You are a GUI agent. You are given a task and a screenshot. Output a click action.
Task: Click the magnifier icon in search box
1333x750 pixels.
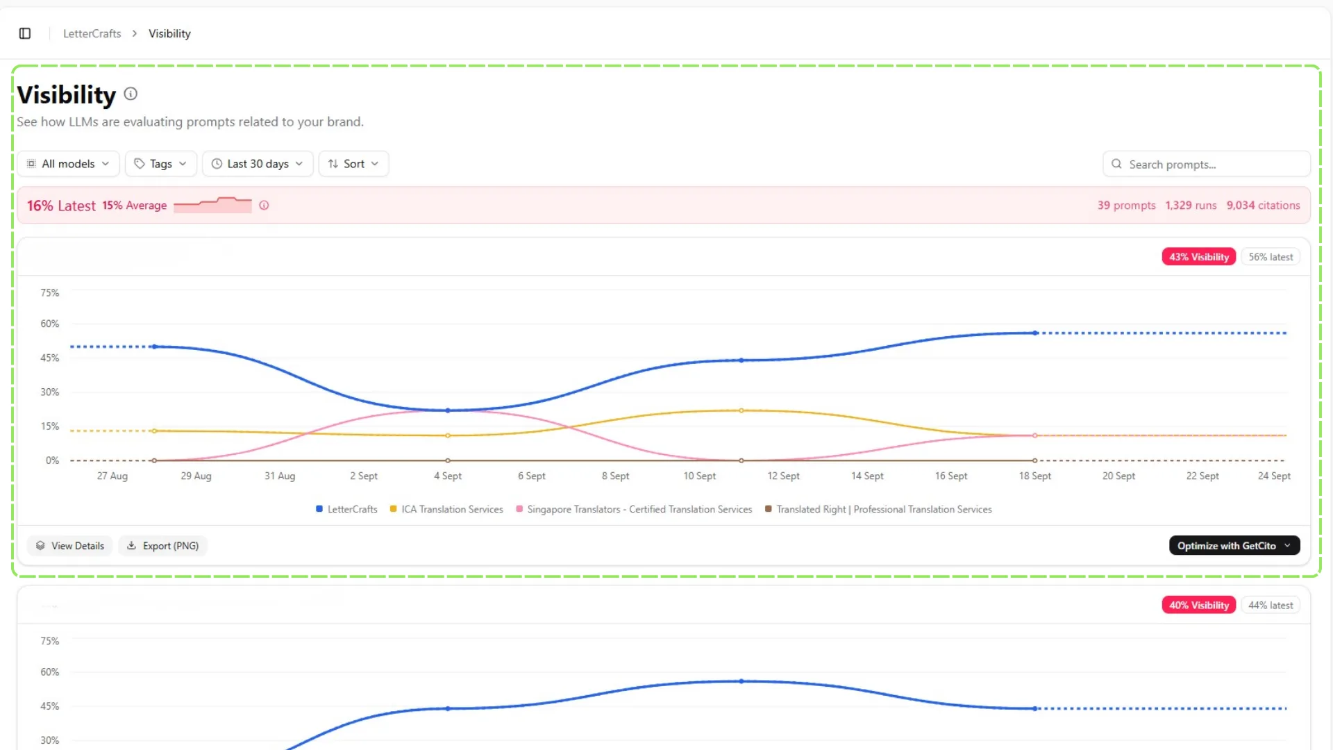pyautogui.click(x=1116, y=164)
